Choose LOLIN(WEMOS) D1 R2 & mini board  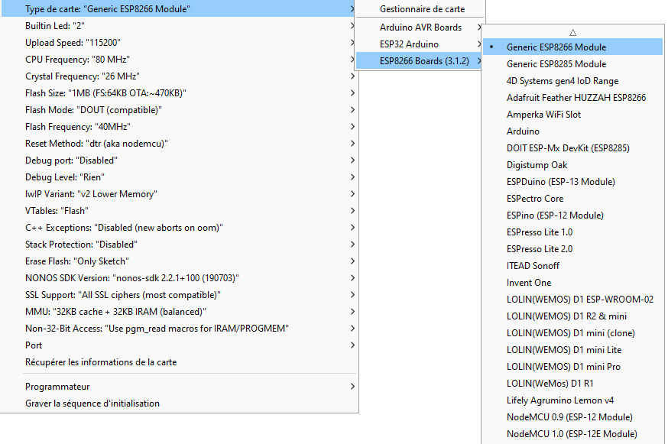click(572, 316)
